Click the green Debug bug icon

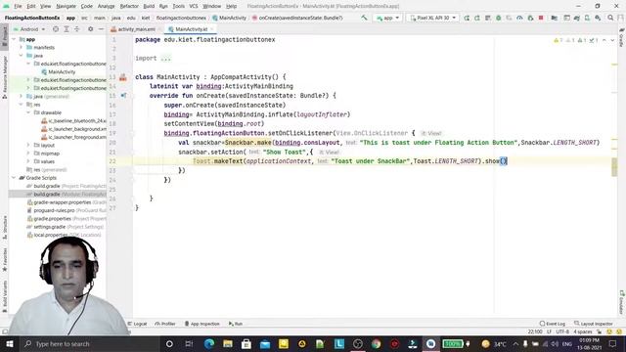coord(498,18)
